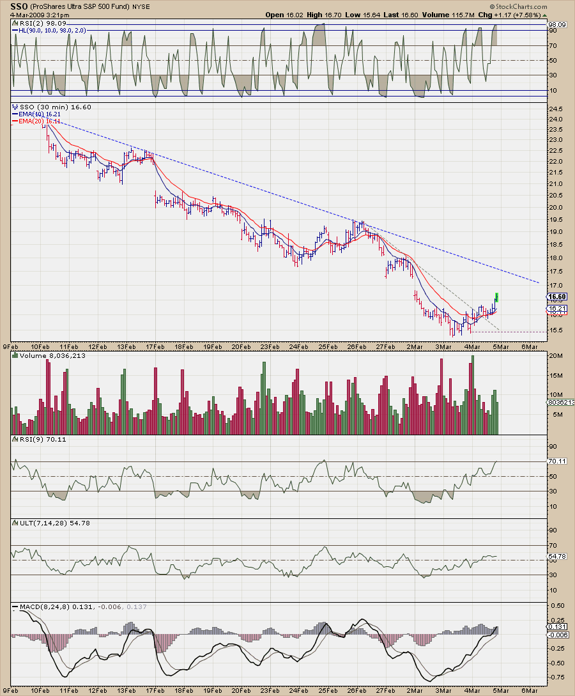Click the High 16.70 value in header
The image size is (575, 696).
point(324,15)
